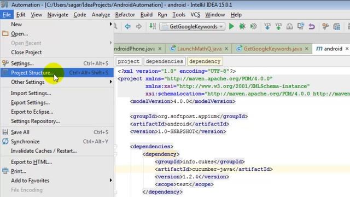Close the LaunchMathQ.java tab
350x197 pixels.
pos(226,49)
